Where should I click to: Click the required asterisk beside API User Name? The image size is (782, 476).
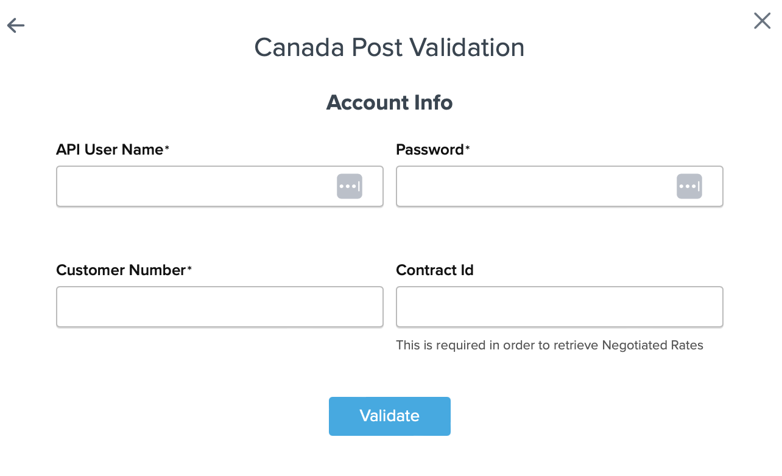pyautogui.click(x=167, y=148)
